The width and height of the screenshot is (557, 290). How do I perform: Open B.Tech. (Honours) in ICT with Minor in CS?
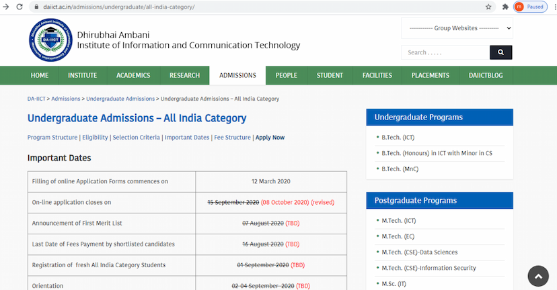point(437,153)
